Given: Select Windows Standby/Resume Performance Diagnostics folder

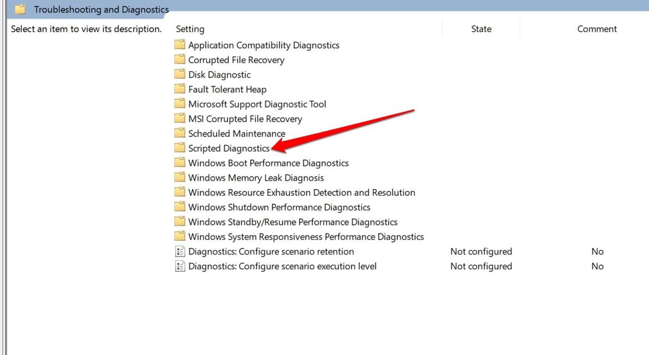Looking at the screenshot, I should [x=293, y=221].
